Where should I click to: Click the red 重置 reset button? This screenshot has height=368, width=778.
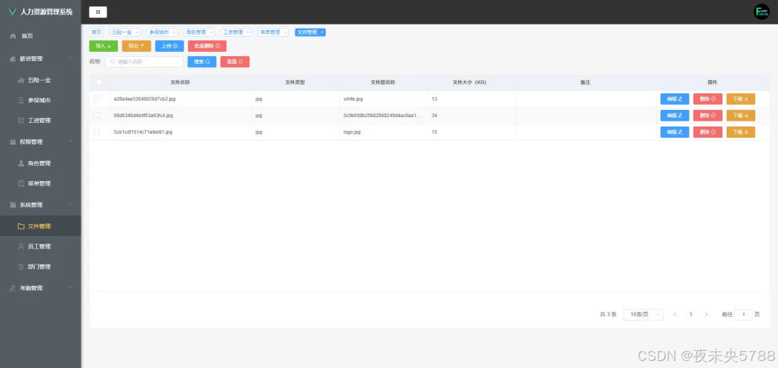235,62
